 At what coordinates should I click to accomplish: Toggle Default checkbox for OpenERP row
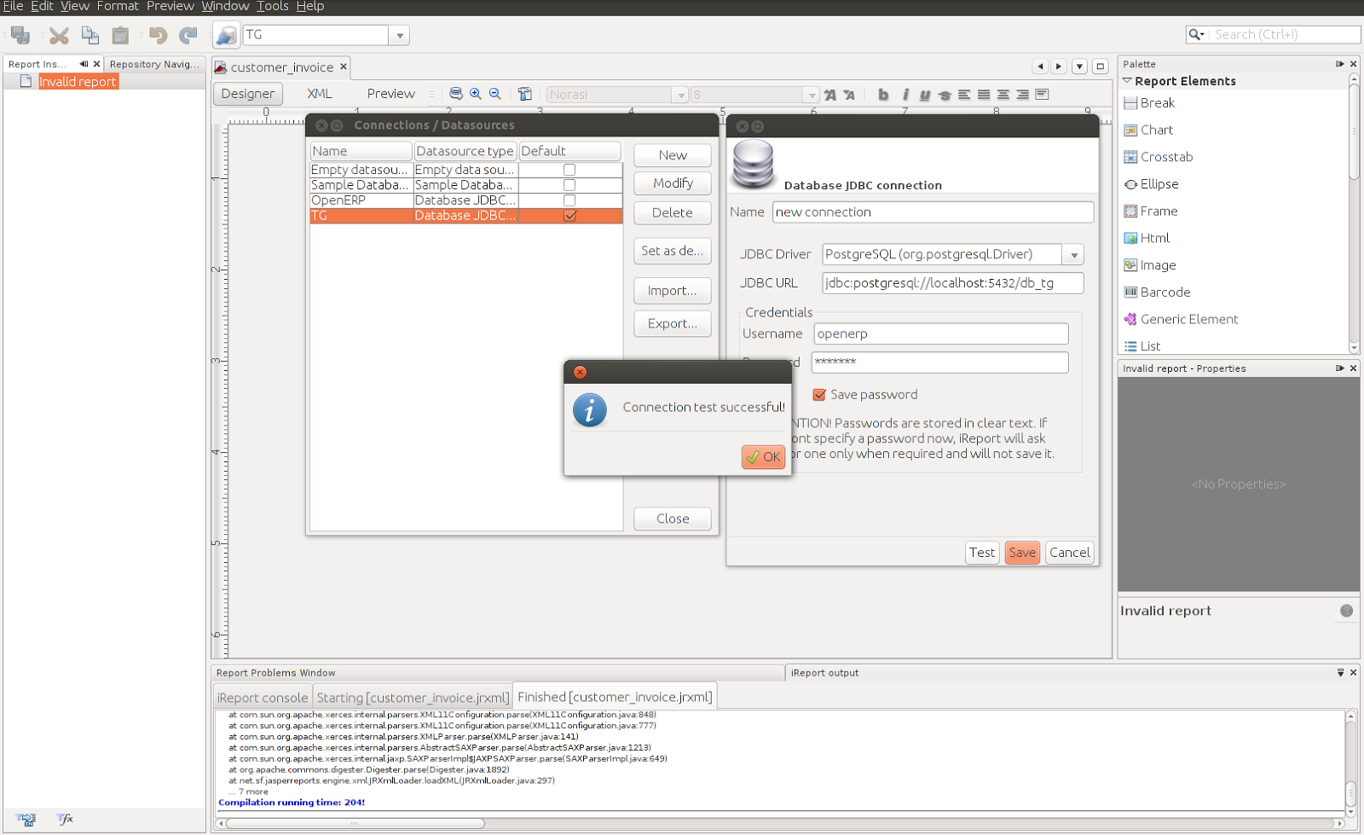coord(569,200)
